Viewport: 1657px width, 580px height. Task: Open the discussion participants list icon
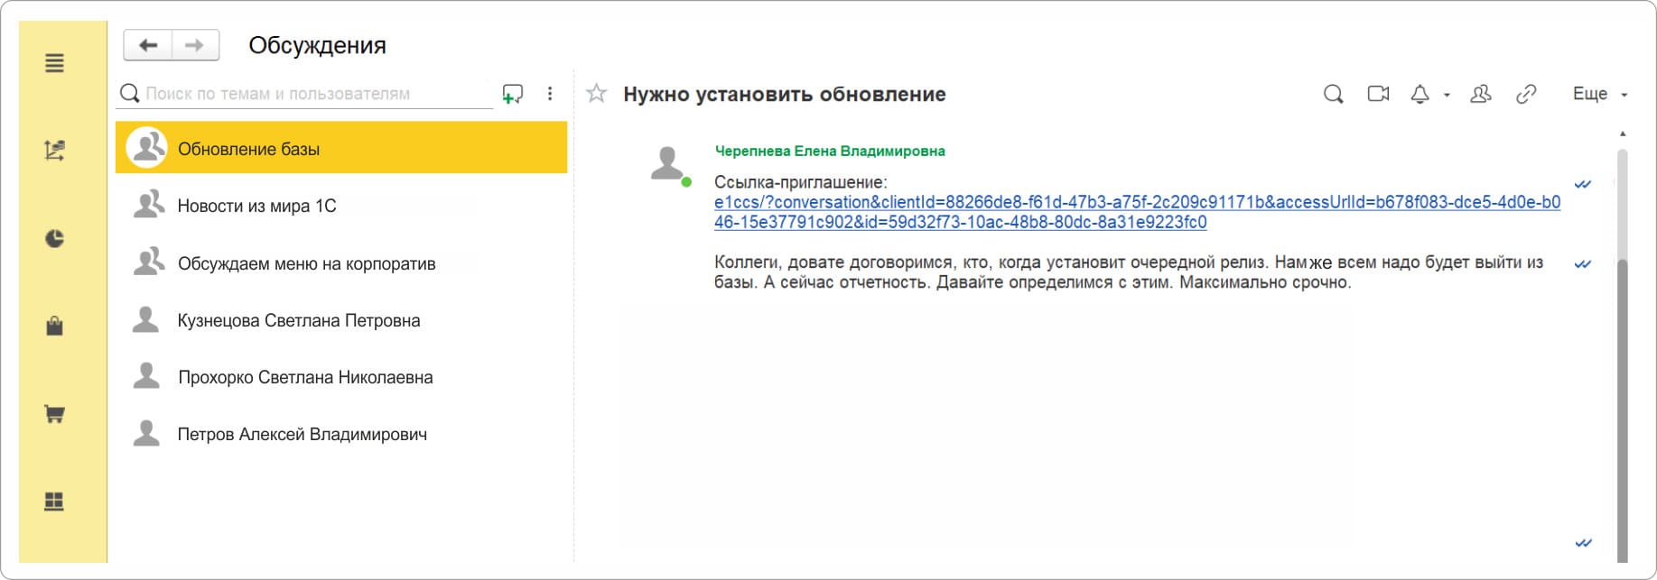1481,94
